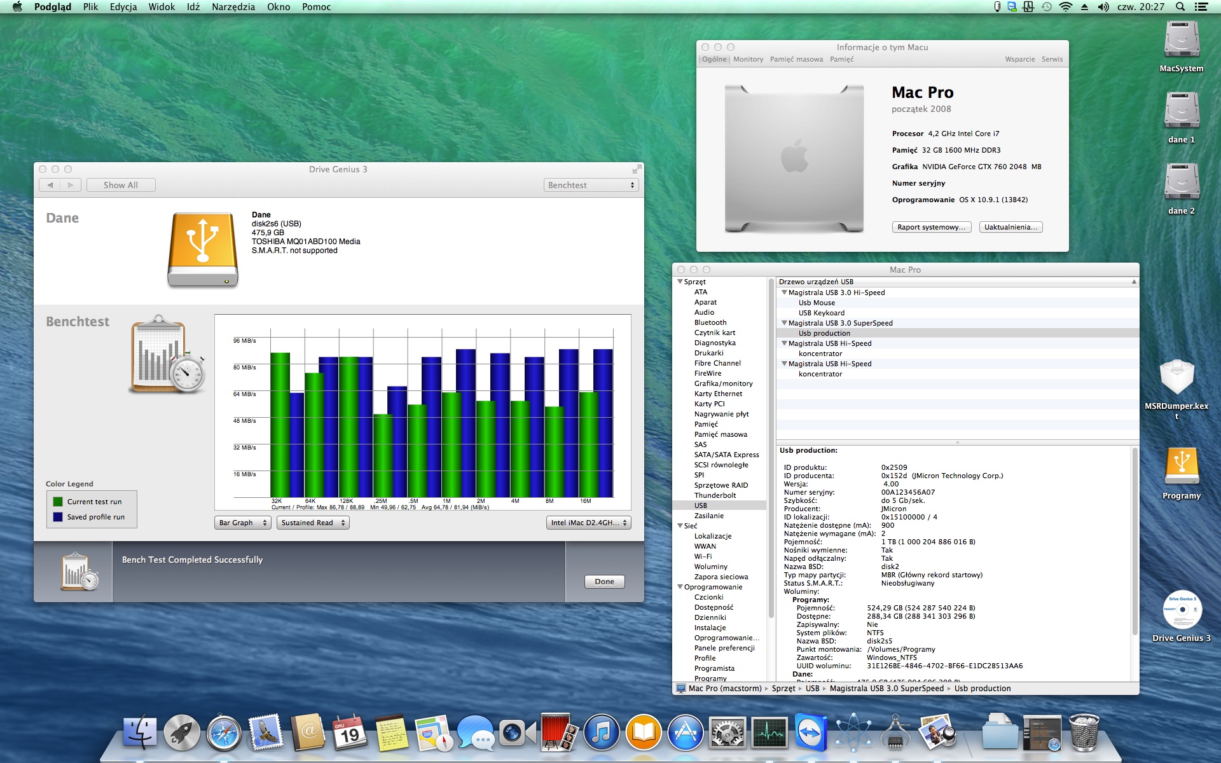The height and width of the screenshot is (763, 1221).
Task: Open Wi-Fi status menu
Action: [x=1066, y=7]
